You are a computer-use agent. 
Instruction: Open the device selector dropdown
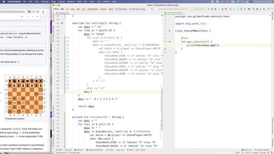coord(199,9)
